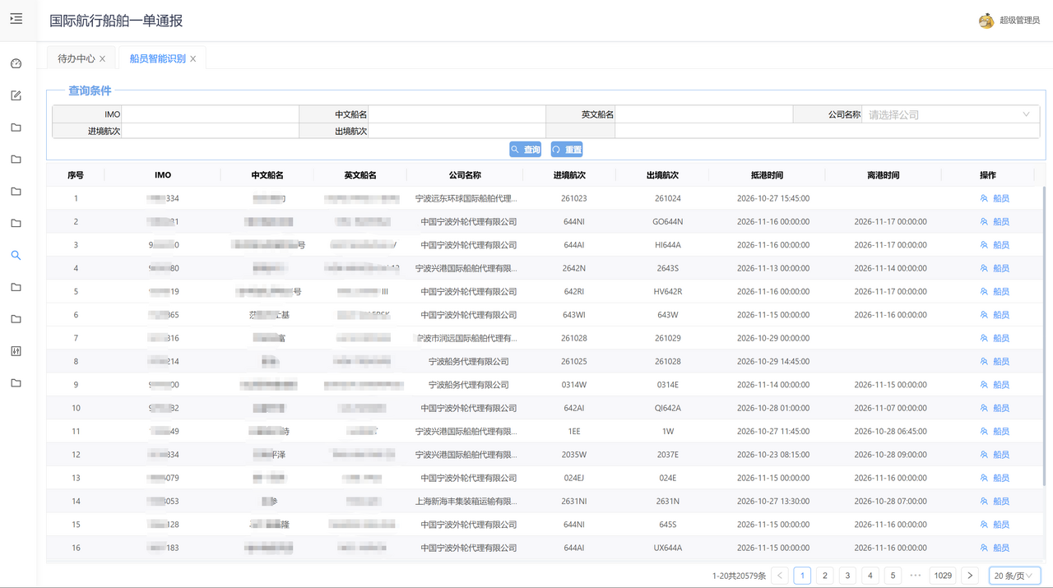Open 船员 for voyage 2037E row
1053x588 pixels.
point(995,455)
